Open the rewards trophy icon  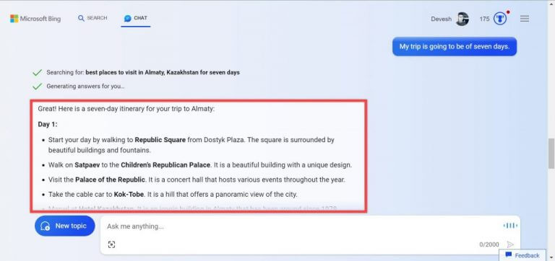point(500,19)
